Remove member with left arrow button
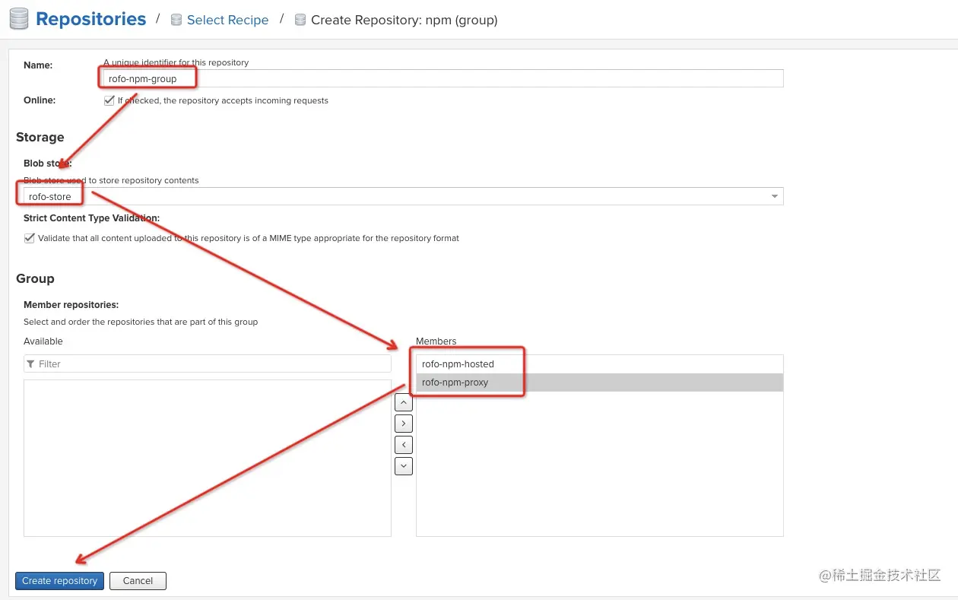This screenshot has width=958, height=600. [x=404, y=445]
